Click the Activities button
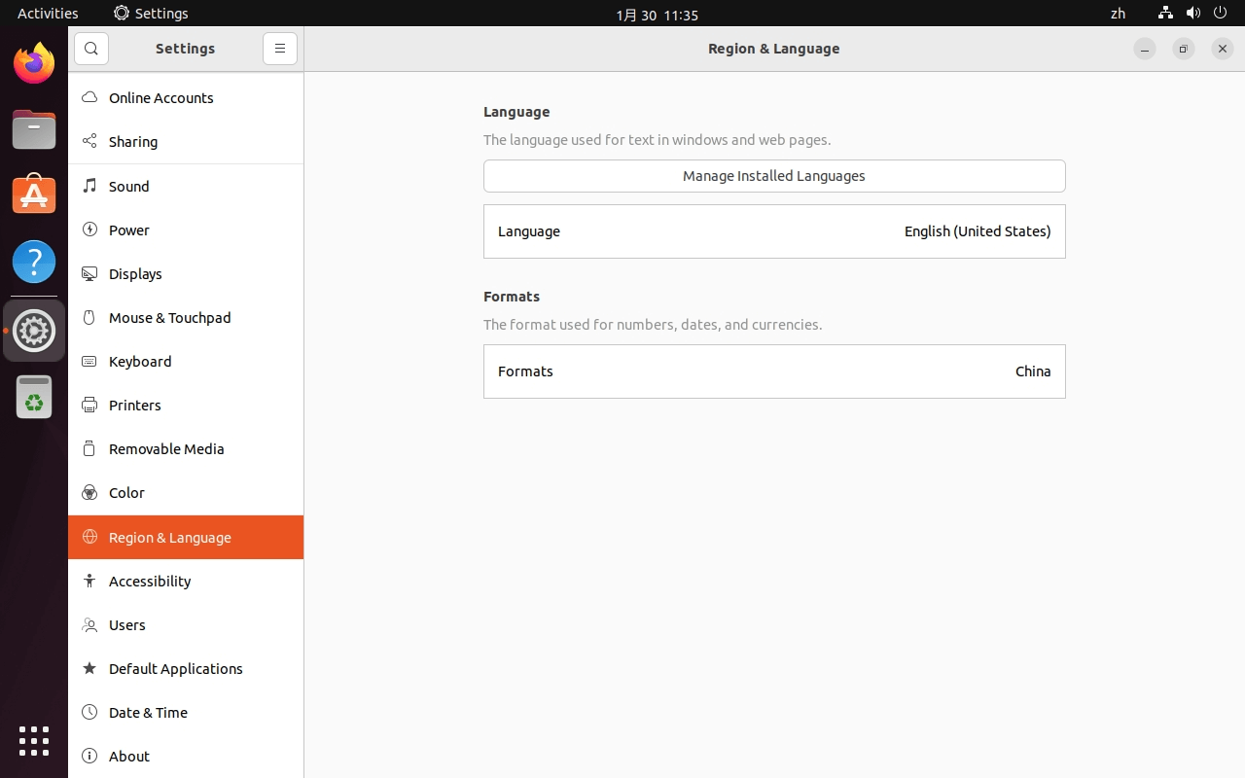Image resolution: width=1245 pixels, height=778 pixels. [x=48, y=14]
